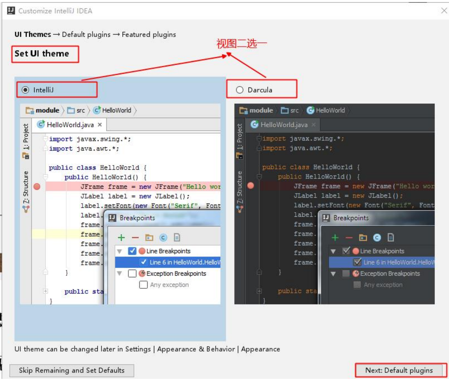Image resolution: width=449 pixels, height=381 pixels.
Task: Click the light theme preview thumbnail
Action: [x=120, y=204]
